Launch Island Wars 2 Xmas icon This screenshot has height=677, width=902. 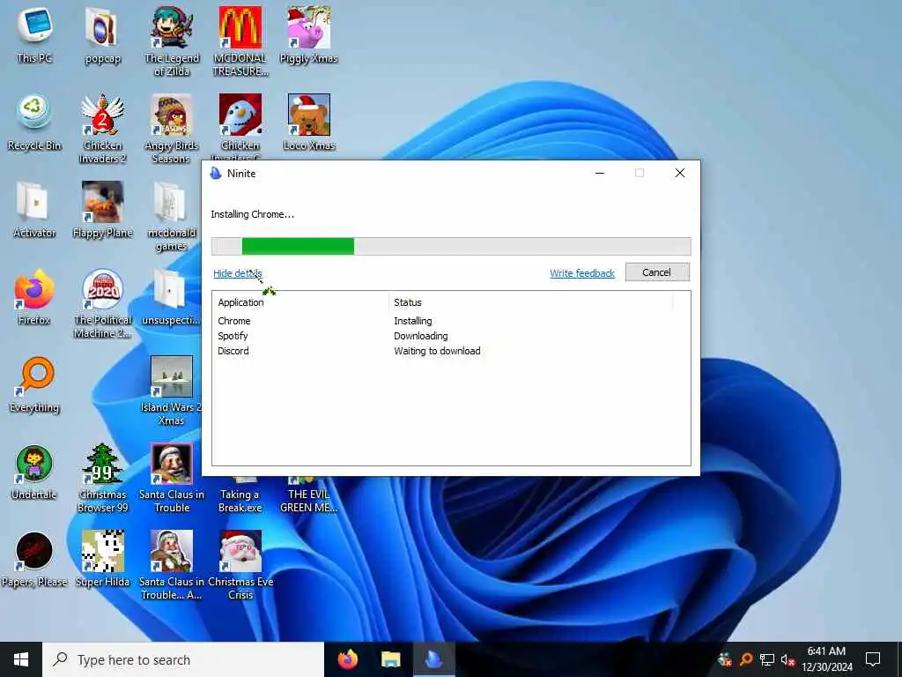pyautogui.click(x=172, y=391)
